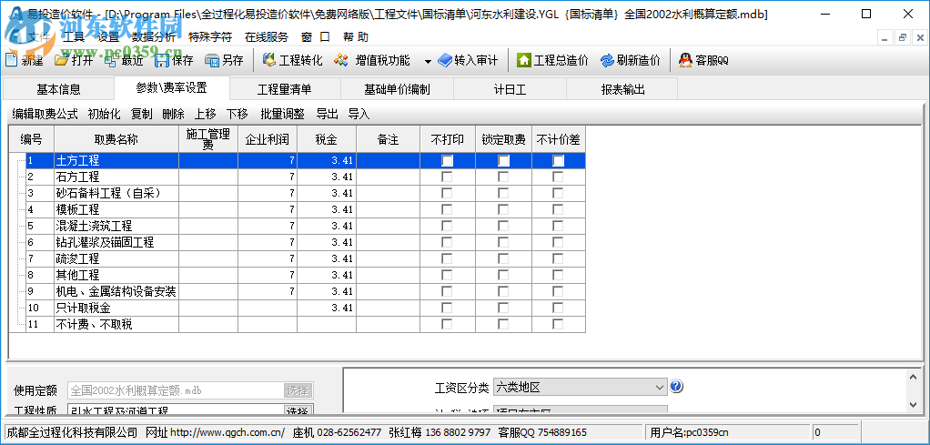Click 上移 to move row up

coord(206,114)
